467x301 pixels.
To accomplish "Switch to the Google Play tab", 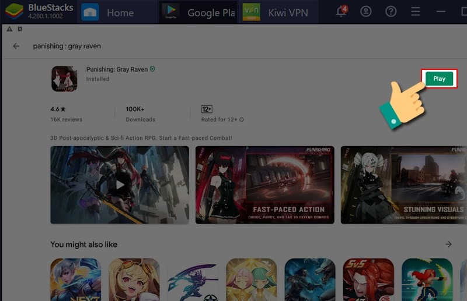I will click(x=198, y=12).
